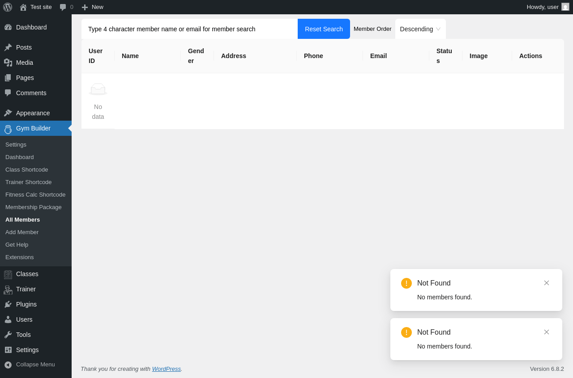
Task: Click the Pages icon in sidebar
Action: [8, 78]
